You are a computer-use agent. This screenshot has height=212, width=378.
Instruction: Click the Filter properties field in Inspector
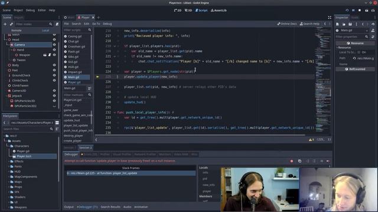pos(352,37)
